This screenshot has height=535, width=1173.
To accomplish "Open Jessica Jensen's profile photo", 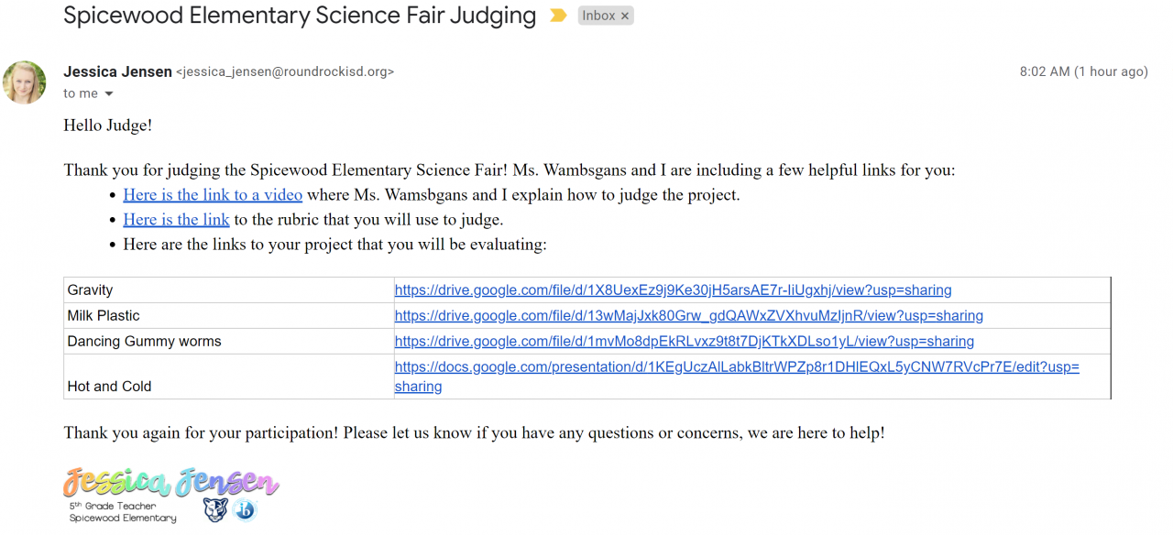I will [x=25, y=82].
